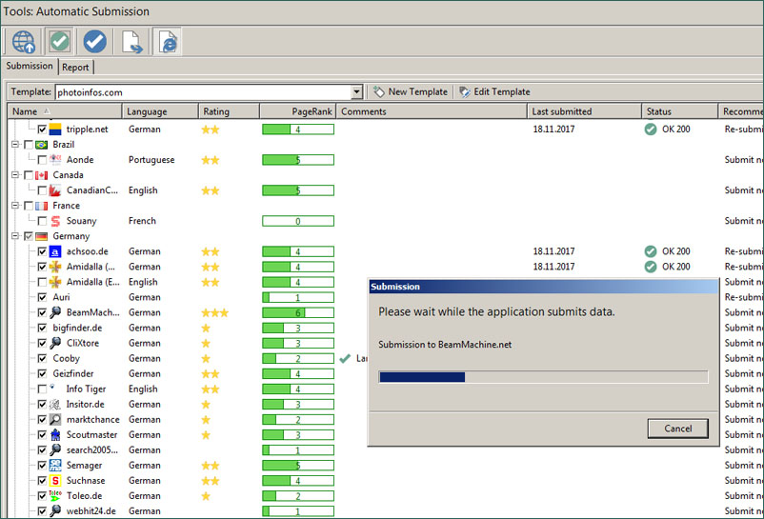Viewport: 764px width, 519px height.
Task: Switch to the Report tab
Action: point(75,68)
